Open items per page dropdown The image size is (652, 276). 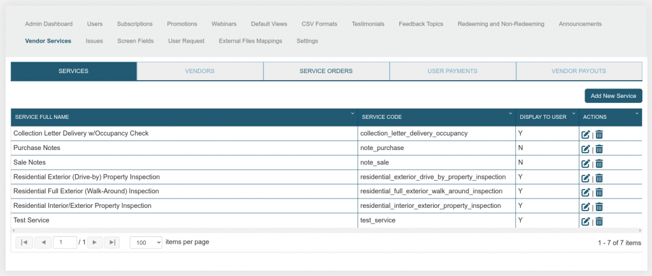146,242
